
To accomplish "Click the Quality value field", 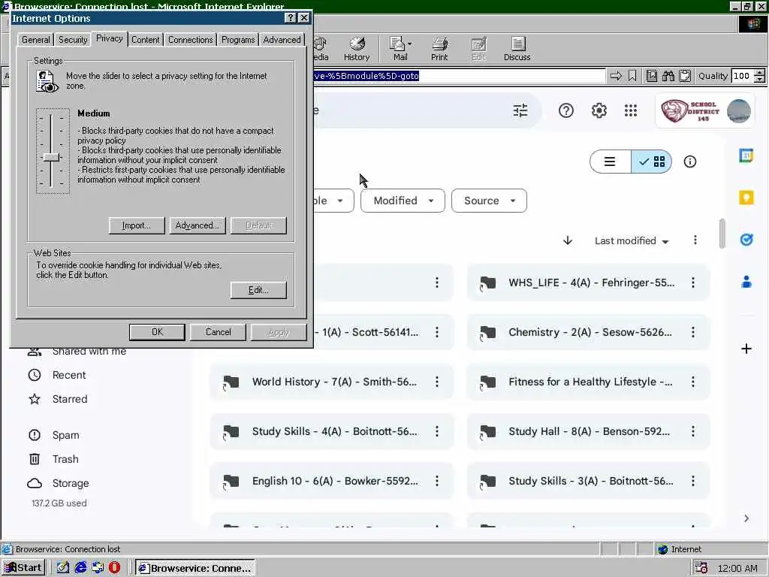I will (742, 76).
